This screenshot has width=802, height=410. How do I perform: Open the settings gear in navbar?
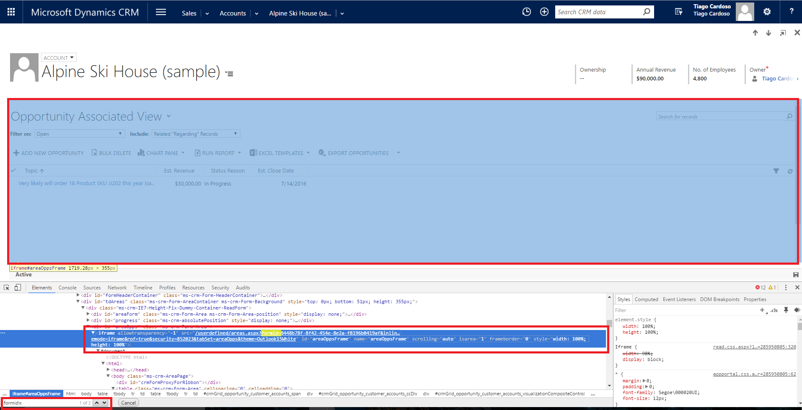(x=767, y=12)
